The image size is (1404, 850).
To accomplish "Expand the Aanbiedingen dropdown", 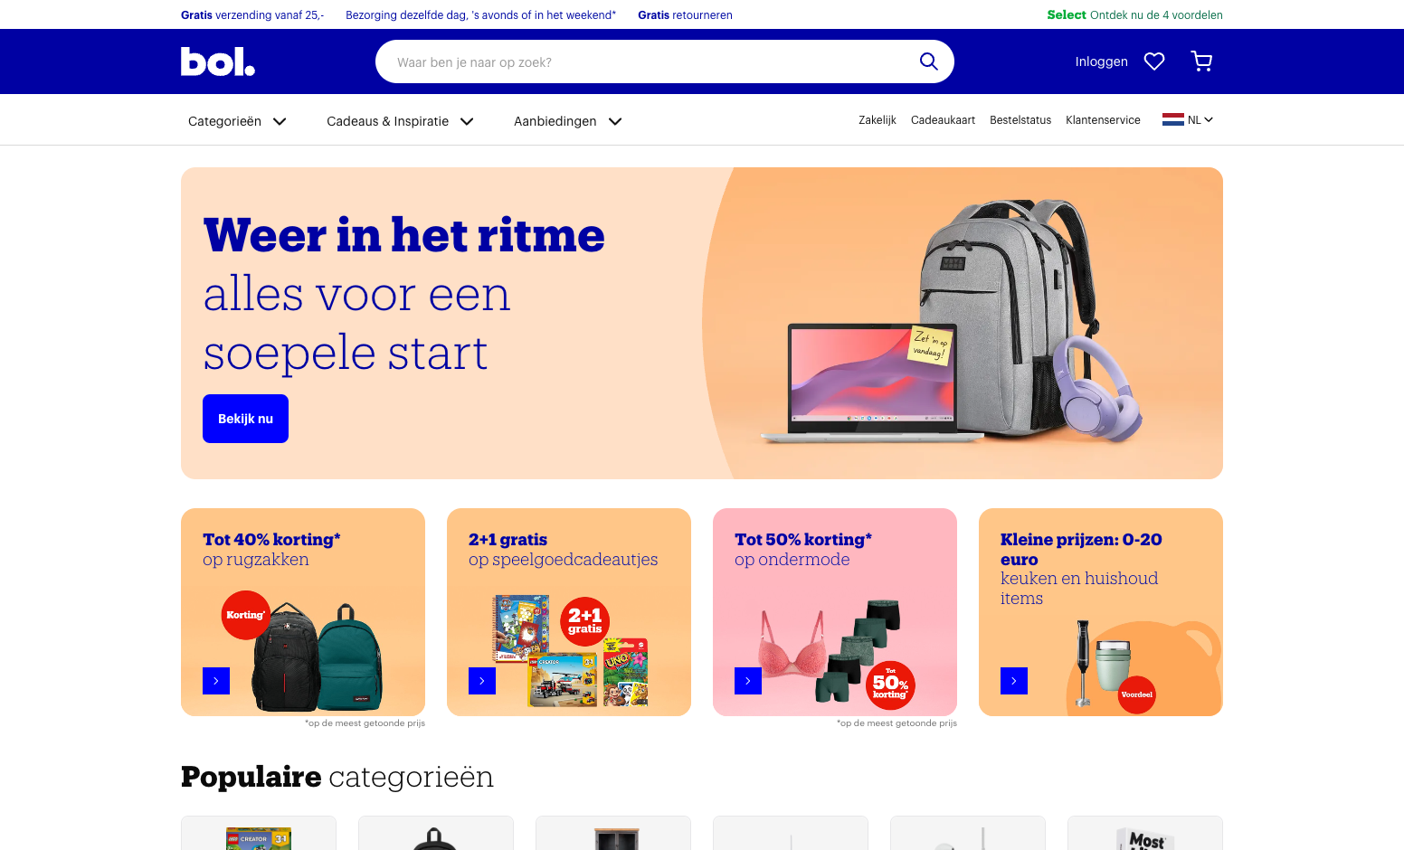I will [568, 121].
